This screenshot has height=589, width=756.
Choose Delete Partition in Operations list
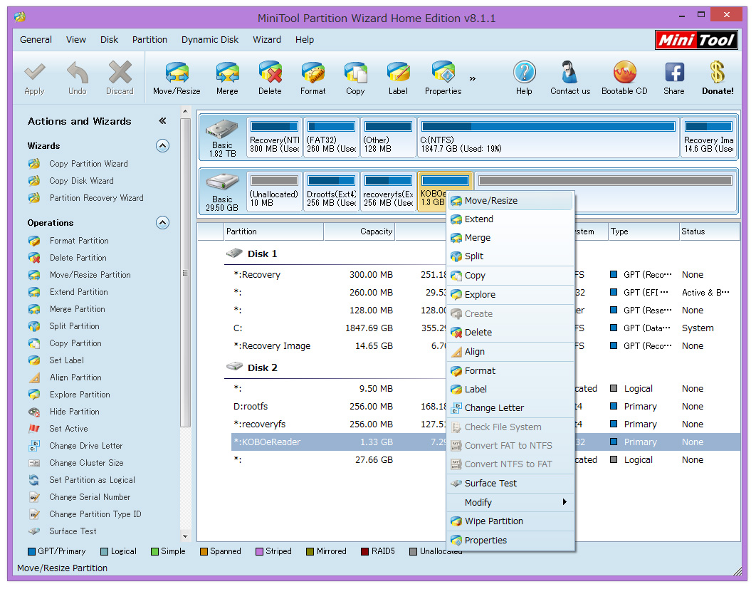click(x=78, y=258)
